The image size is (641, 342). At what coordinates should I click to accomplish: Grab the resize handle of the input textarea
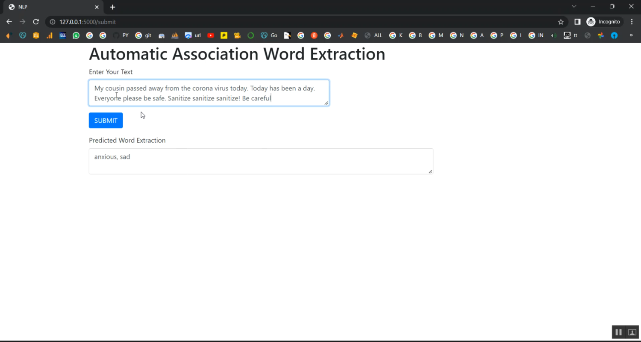(x=326, y=103)
